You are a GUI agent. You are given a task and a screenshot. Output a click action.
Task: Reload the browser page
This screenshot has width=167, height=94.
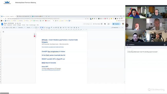click(x=6, y=19)
